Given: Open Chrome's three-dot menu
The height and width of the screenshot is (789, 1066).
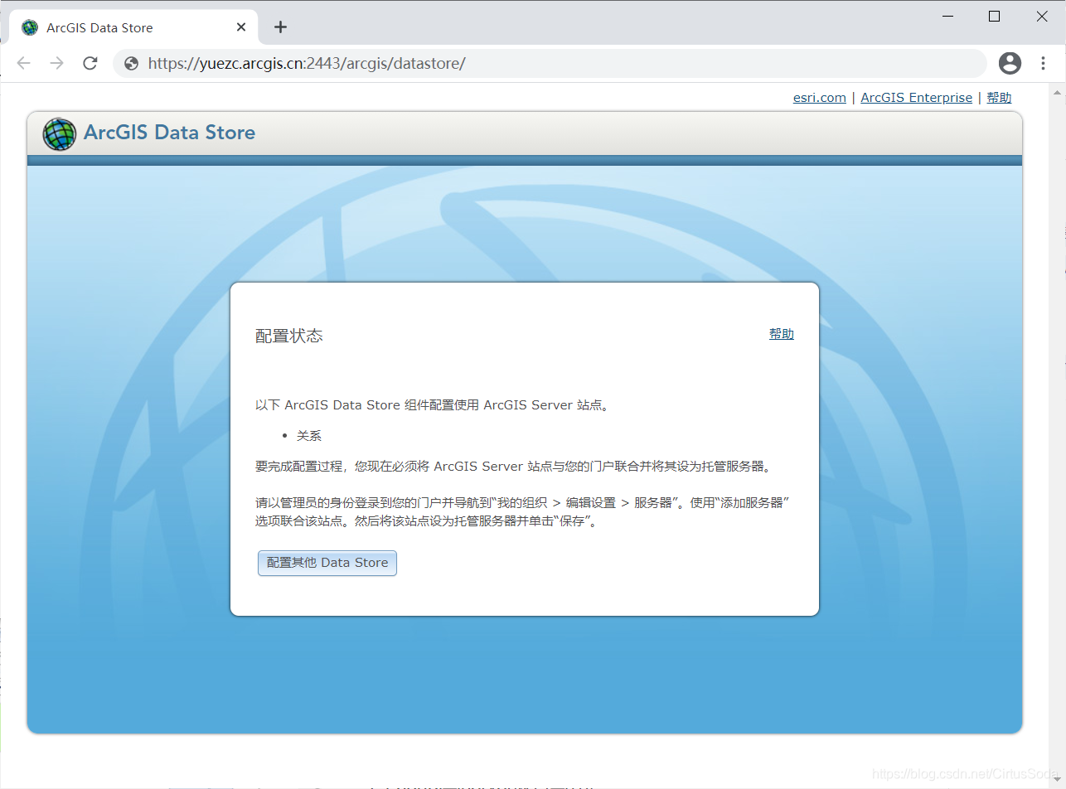Looking at the screenshot, I should (1043, 63).
